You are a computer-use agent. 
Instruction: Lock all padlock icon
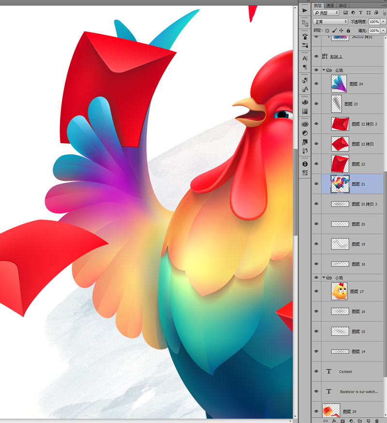click(348, 30)
